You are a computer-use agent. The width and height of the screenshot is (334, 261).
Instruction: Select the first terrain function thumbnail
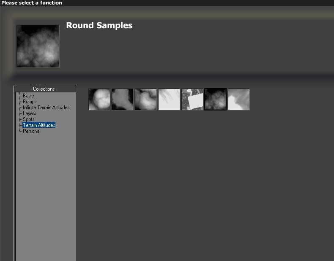click(99, 100)
